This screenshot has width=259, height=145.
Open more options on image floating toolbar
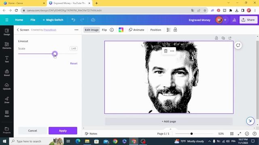[172, 51]
